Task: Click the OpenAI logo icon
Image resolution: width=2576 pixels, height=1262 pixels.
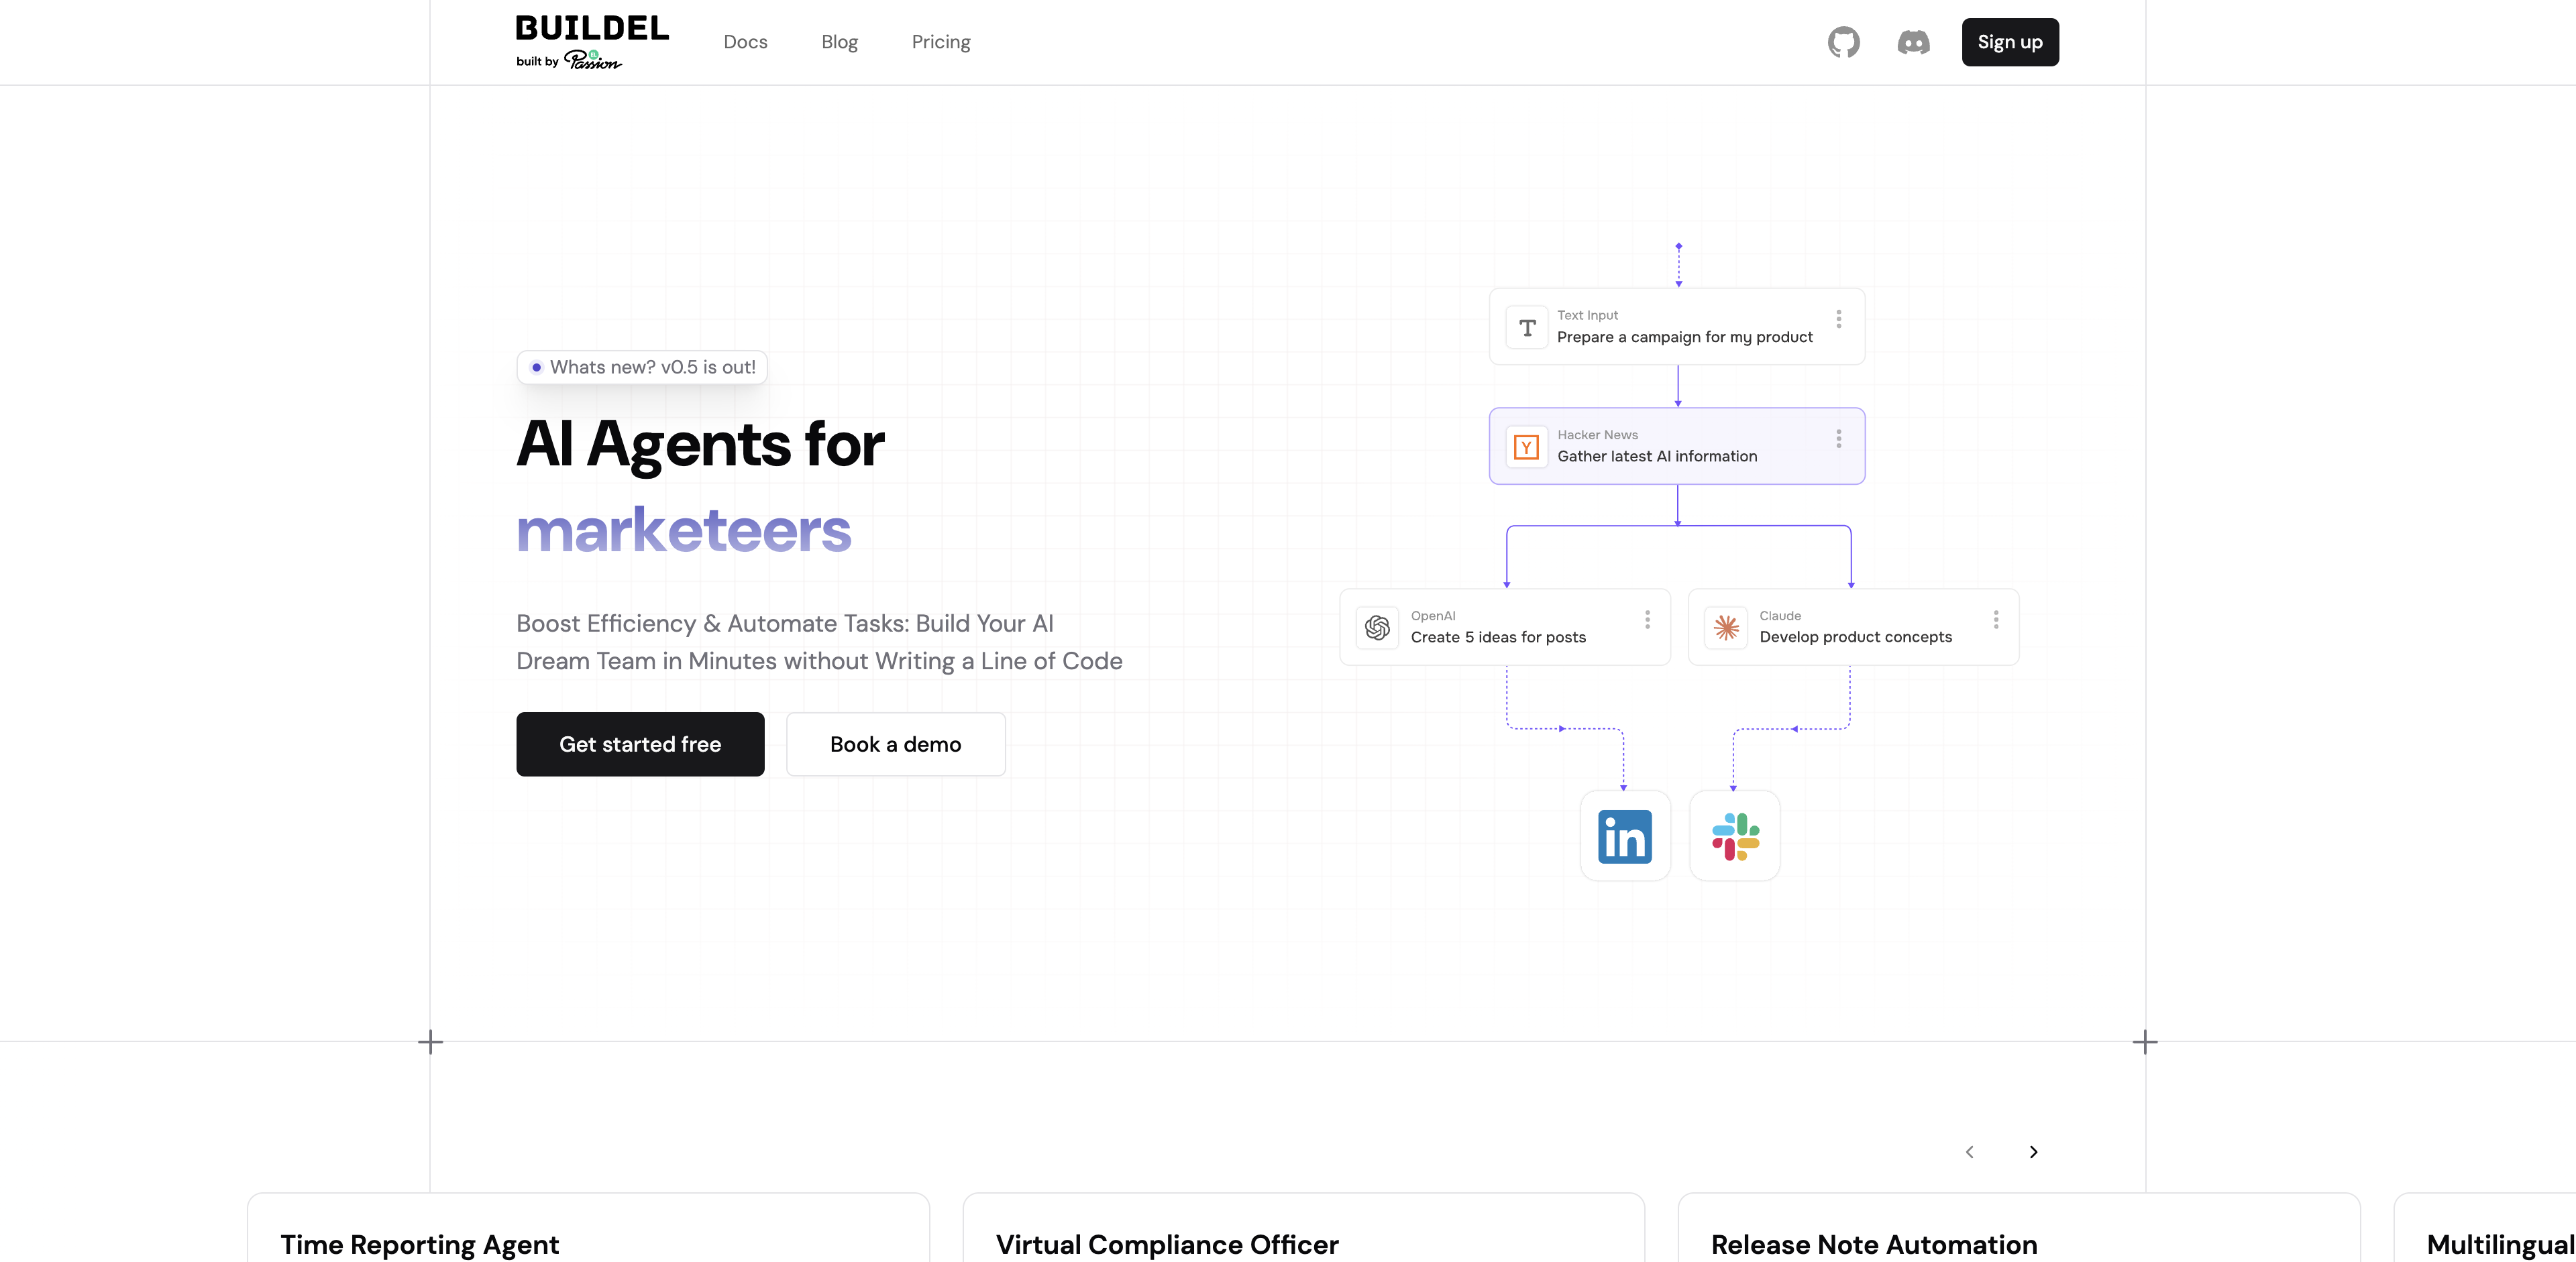Action: coord(1377,628)
